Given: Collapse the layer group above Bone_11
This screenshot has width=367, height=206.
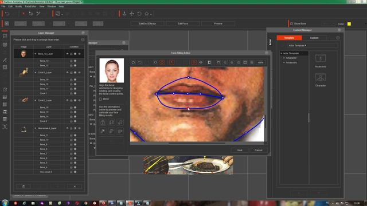Looking at the screenshot, I should tap(36, 128).
